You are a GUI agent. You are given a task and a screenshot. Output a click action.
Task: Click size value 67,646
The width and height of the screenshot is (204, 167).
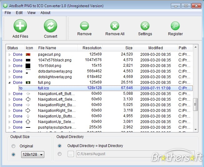click(x=127, y=88)
